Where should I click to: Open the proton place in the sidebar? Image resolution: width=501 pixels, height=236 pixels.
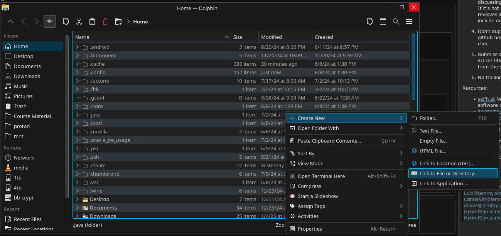[x=33, y=126]
